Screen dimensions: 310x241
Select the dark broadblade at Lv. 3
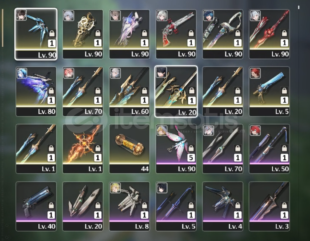click(269, 206)
